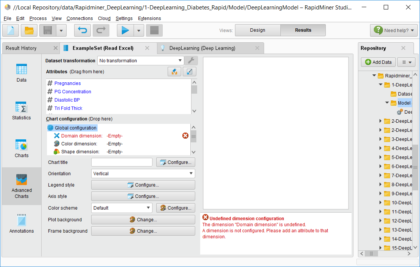This screenshot has height=267, width=420.
Task: Click the clear configuration eraser icon
Action: (174, 72)
